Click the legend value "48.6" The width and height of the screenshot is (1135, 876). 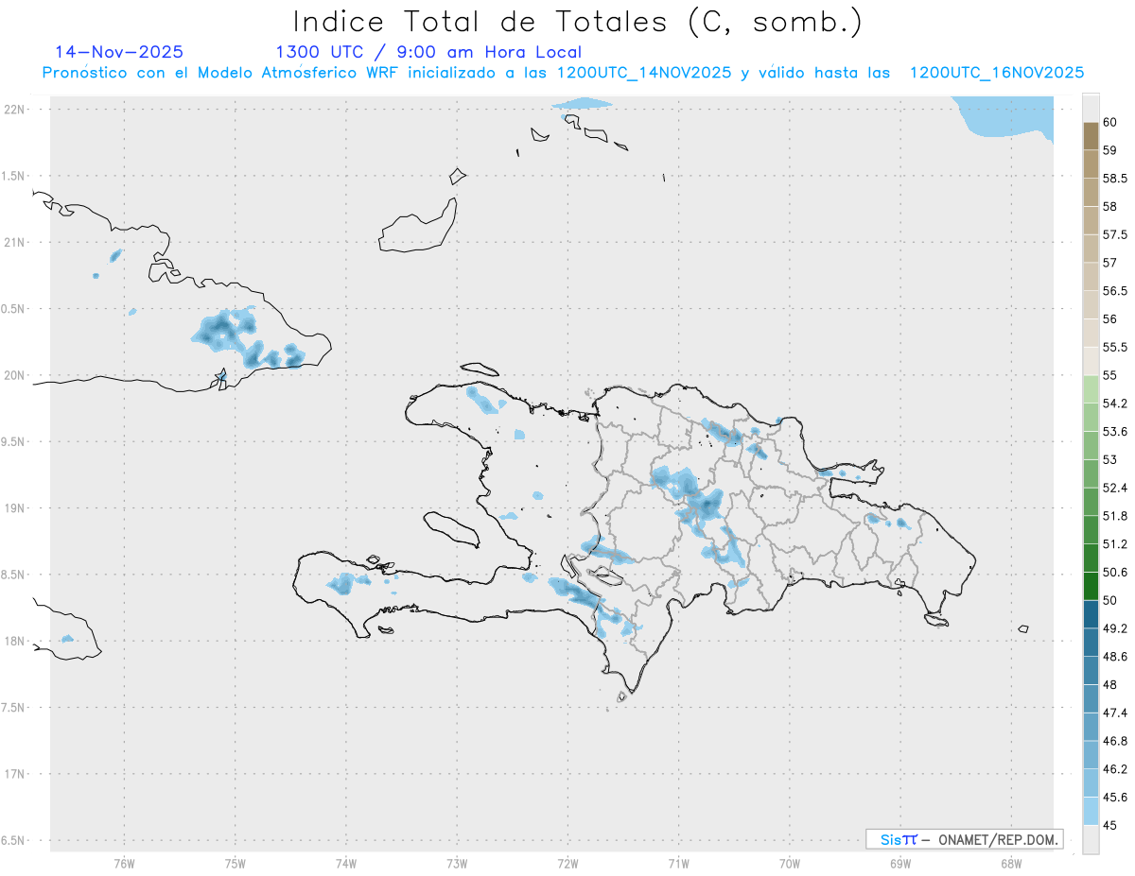1115,657
